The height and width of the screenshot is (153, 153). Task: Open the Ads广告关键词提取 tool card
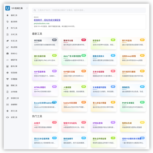(74, 59)
